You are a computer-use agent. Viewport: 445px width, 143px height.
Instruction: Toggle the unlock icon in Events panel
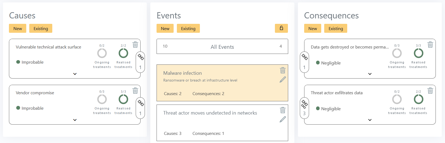coord(281,28)
